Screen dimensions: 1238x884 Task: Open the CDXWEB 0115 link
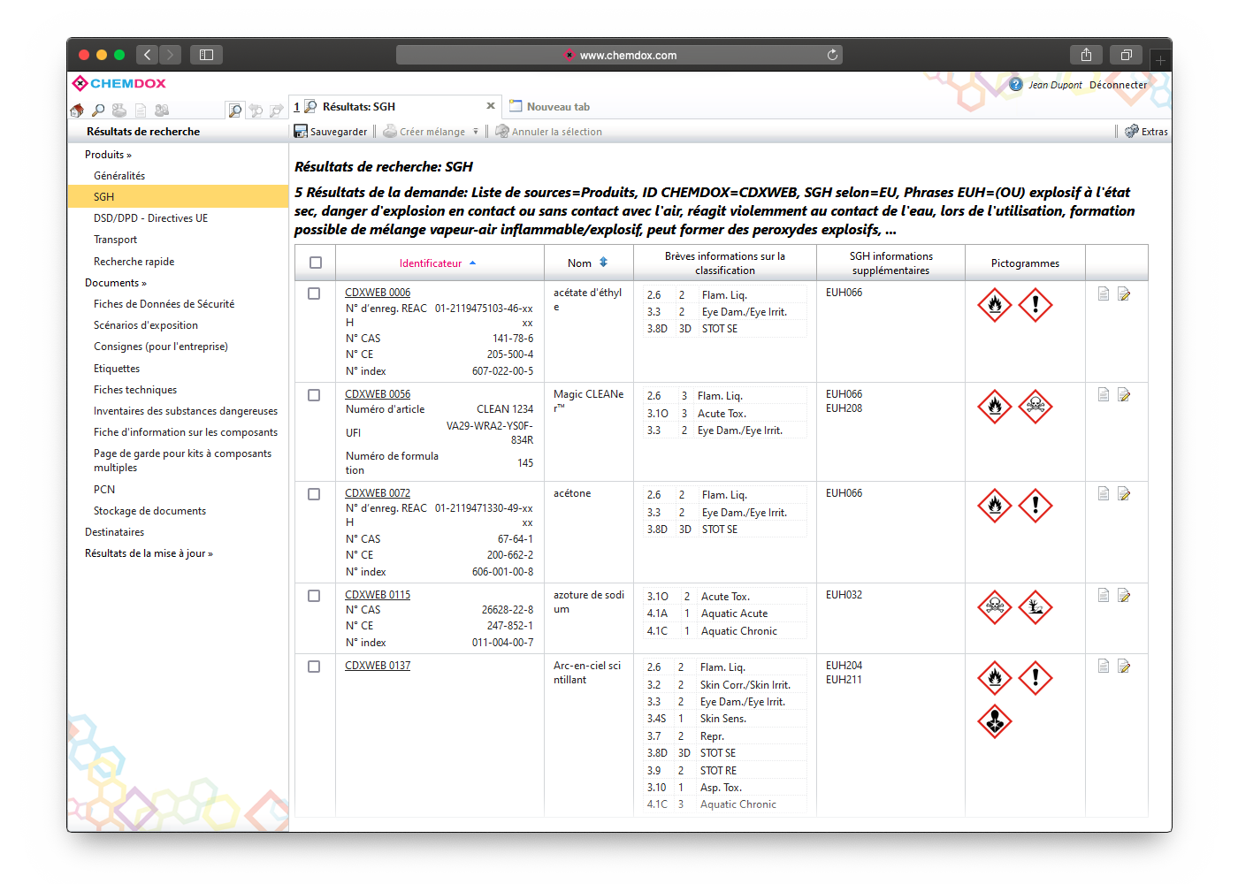(378, 595)
